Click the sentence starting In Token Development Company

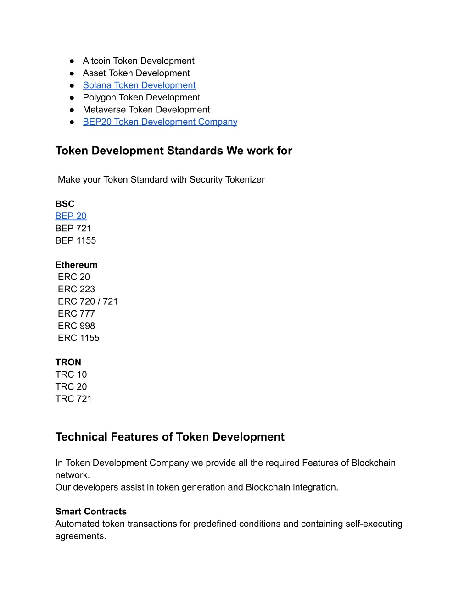(x=225, y=469)
